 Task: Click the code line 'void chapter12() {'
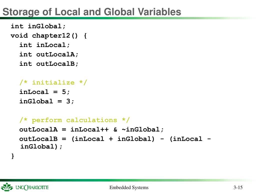click(49, 35)
